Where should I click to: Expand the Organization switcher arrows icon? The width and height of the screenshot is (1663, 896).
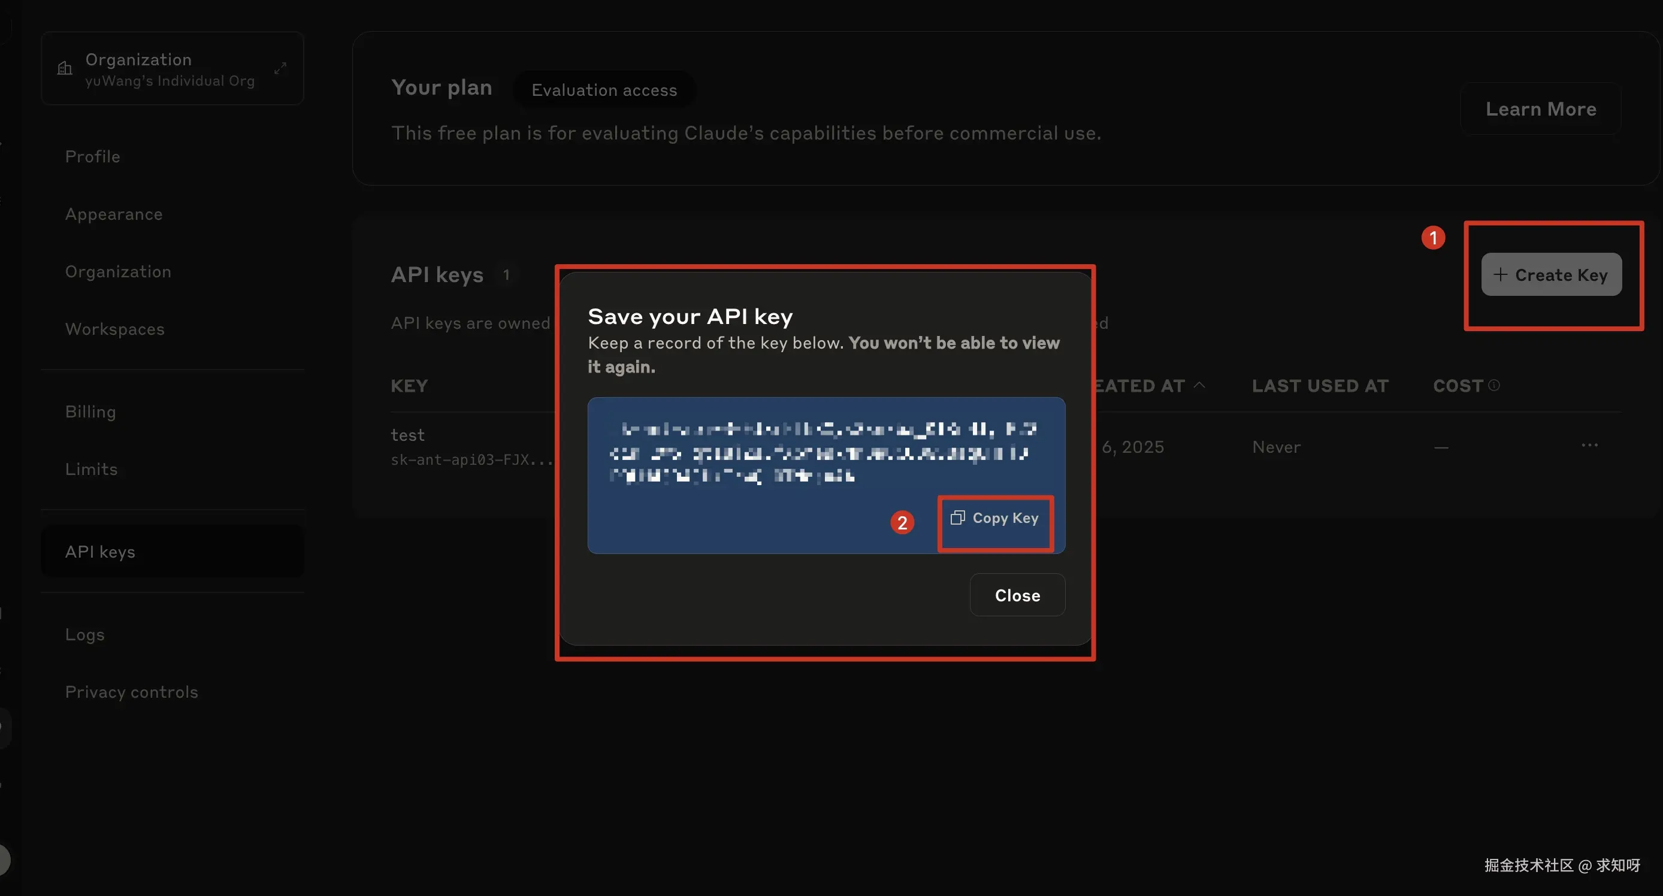[x=280, y=68]
